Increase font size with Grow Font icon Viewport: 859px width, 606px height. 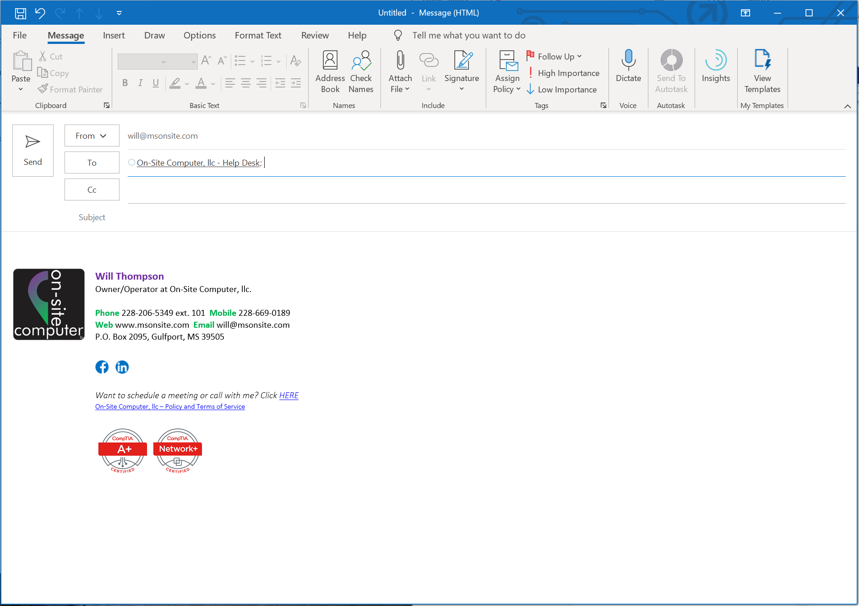(x=207, y=60)
